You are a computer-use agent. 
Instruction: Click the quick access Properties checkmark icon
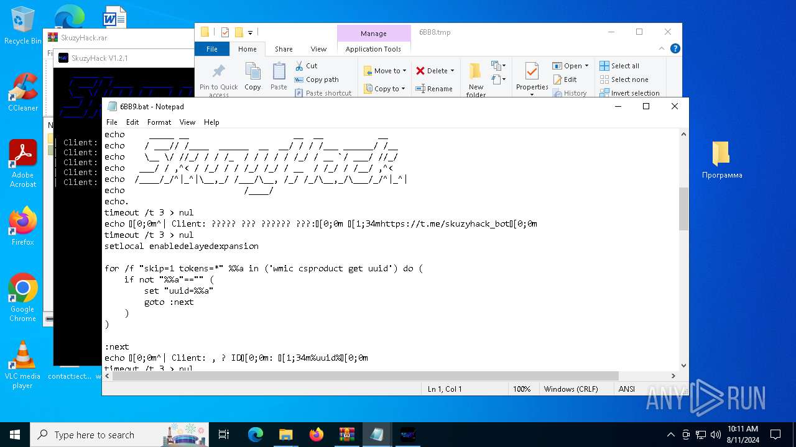pyautogui.click(x=225, y=32)
